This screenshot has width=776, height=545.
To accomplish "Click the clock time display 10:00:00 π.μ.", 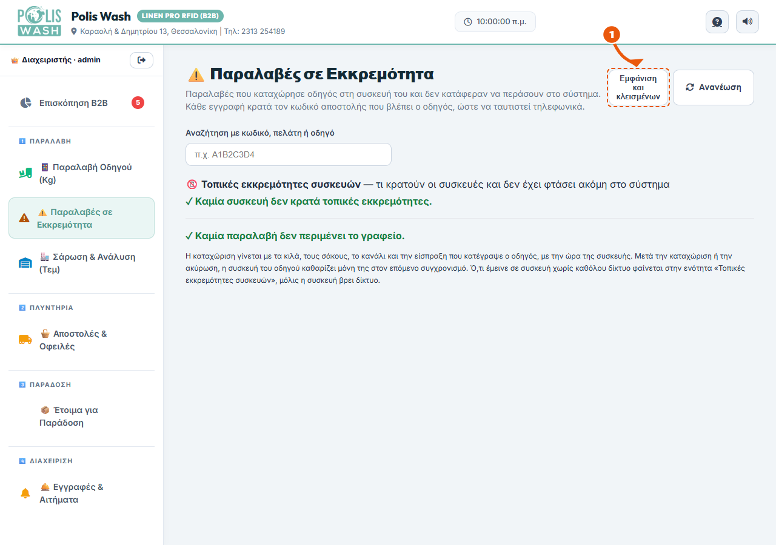I will (x=495, y=22).
